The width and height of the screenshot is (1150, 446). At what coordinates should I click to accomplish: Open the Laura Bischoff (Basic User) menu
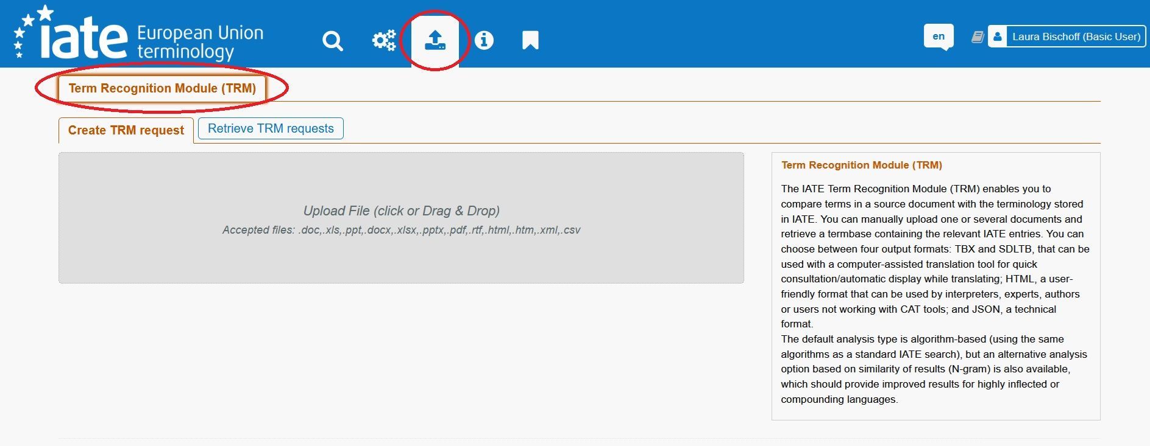click(x=1076, y=37)
